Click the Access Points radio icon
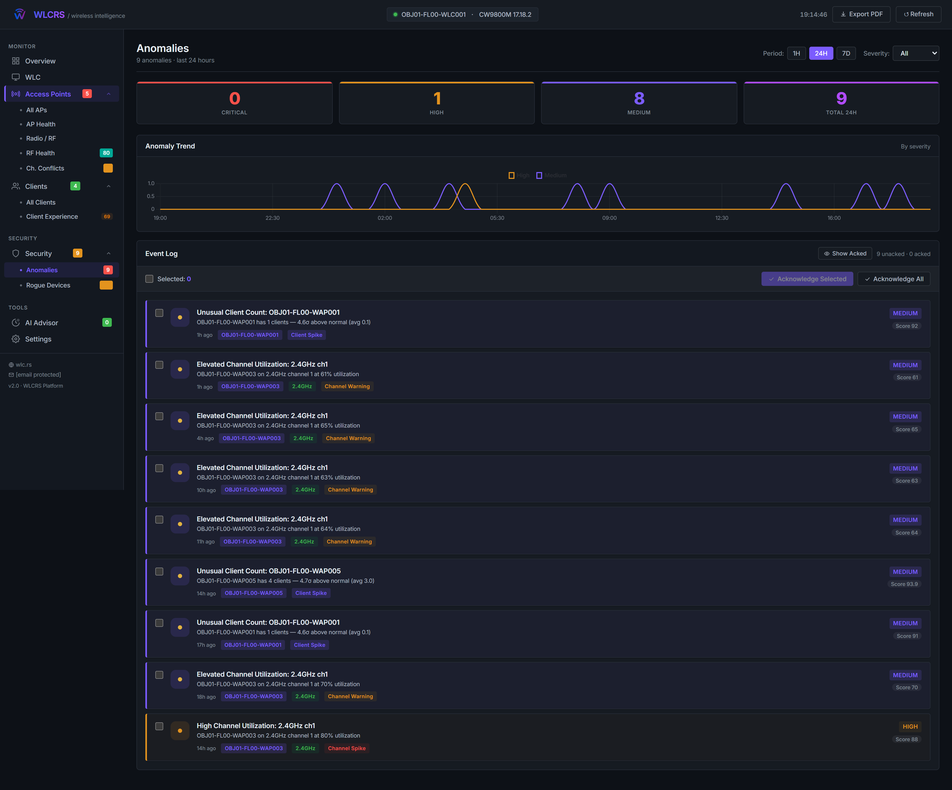 pos(16,94)
